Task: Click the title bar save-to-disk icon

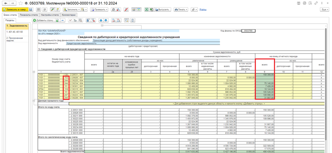Action: tap(299, 3)
